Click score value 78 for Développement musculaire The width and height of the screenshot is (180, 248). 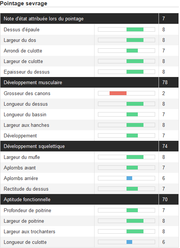(165, 82)
